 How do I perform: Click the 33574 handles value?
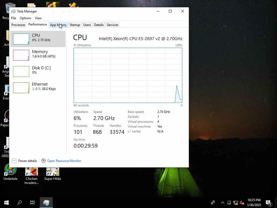tap(117, 132)
